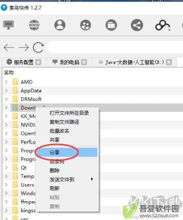Expand the Users folder
The image size is (183, 220).
click(6, 185)
